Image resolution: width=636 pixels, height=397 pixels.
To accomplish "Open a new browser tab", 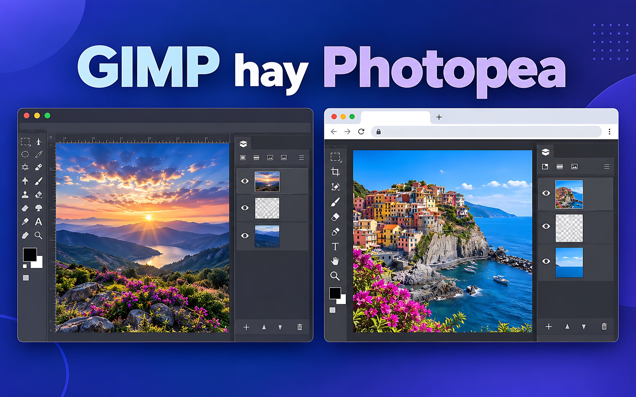I will [x=439, y=117].
